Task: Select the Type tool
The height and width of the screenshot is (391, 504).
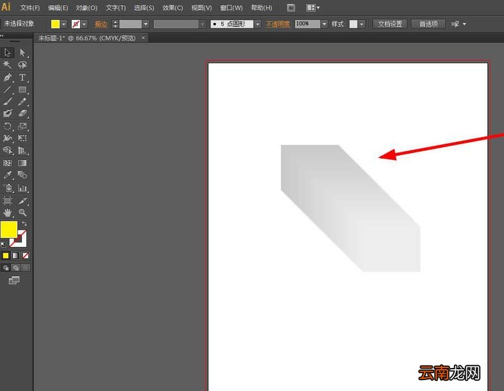Action: click(22, 77)
